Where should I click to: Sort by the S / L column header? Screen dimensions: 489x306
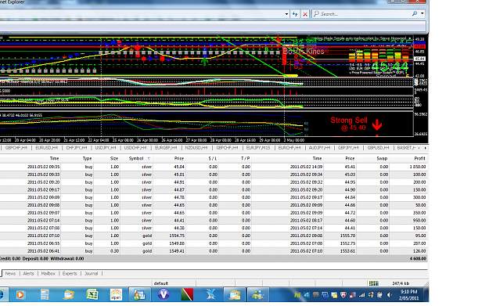pyautogui.click(x=212, y=158)
